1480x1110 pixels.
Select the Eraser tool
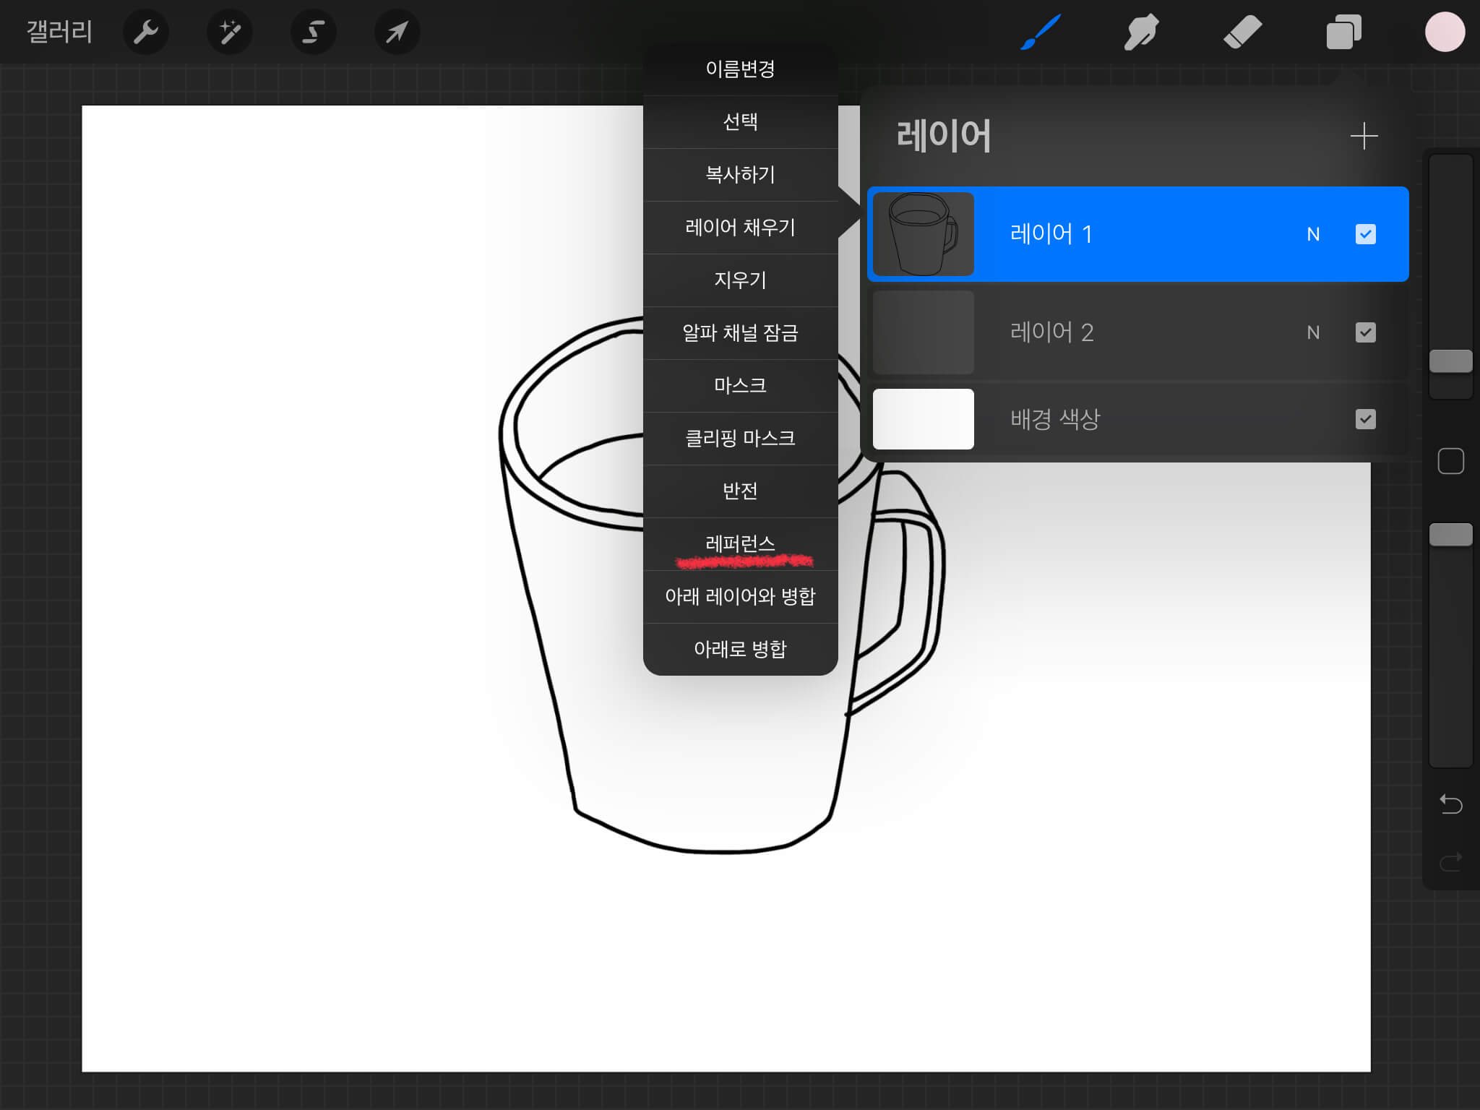coord(1242,32)
